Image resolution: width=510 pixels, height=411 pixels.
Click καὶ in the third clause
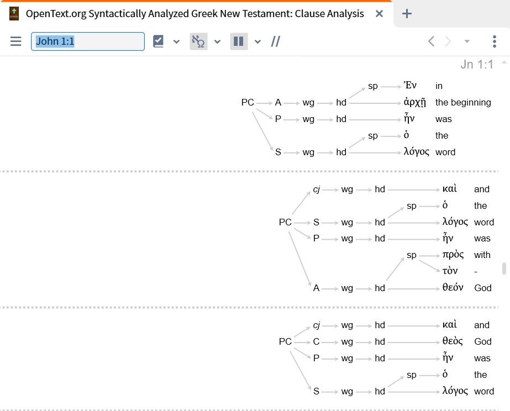[x=450, y=324]
